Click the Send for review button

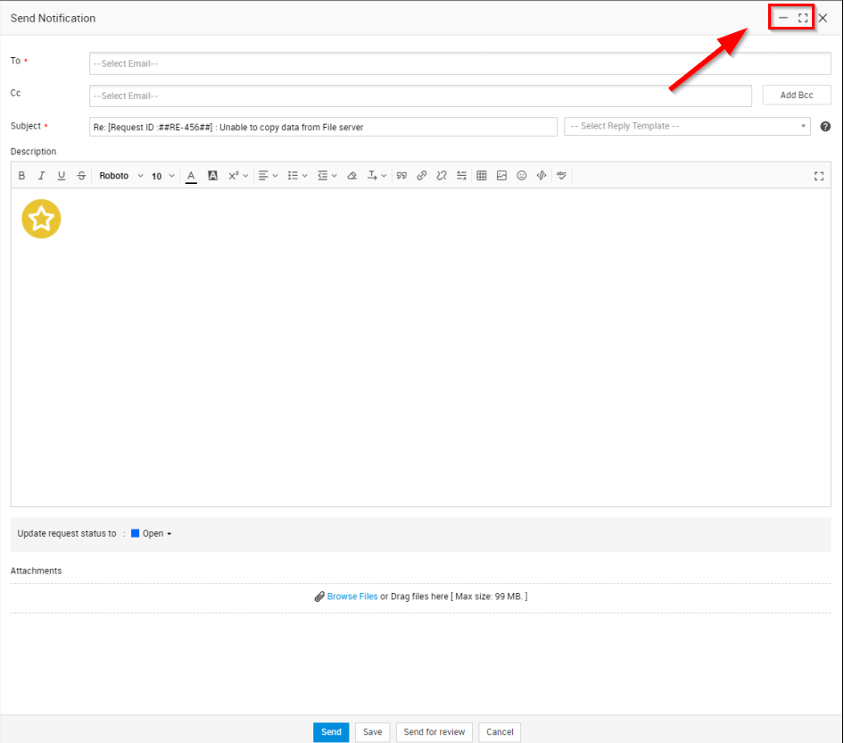coord(434,731)
